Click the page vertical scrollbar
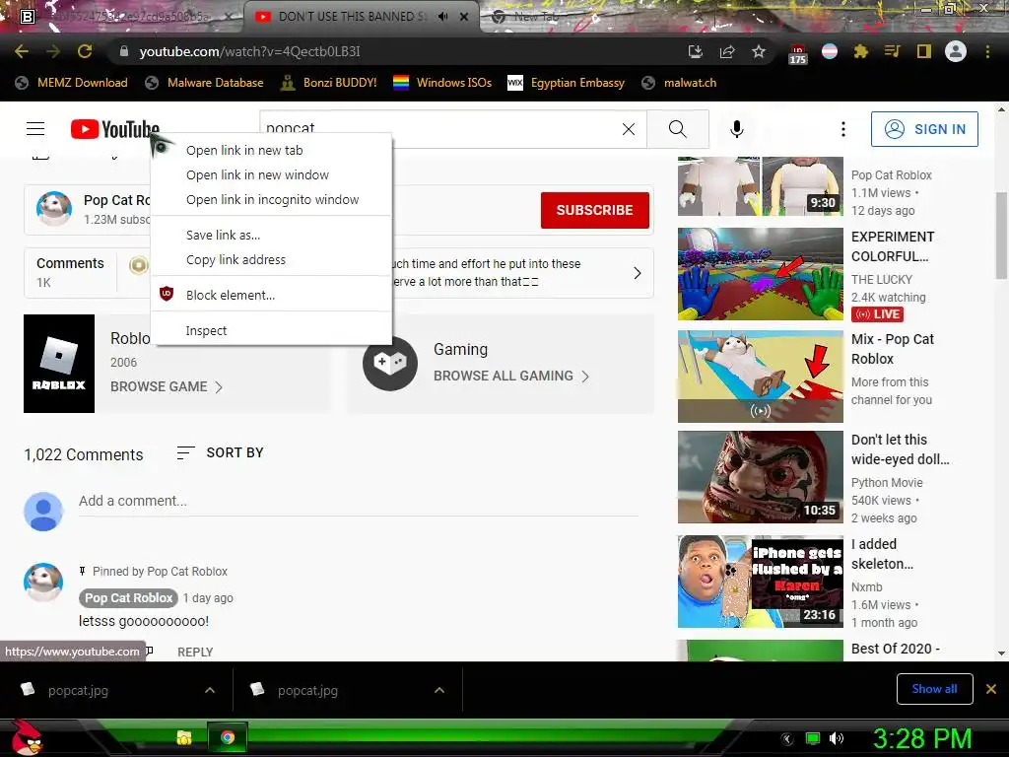Image resolution: width=1009 pixels, height=757 pixels. 1001,236
